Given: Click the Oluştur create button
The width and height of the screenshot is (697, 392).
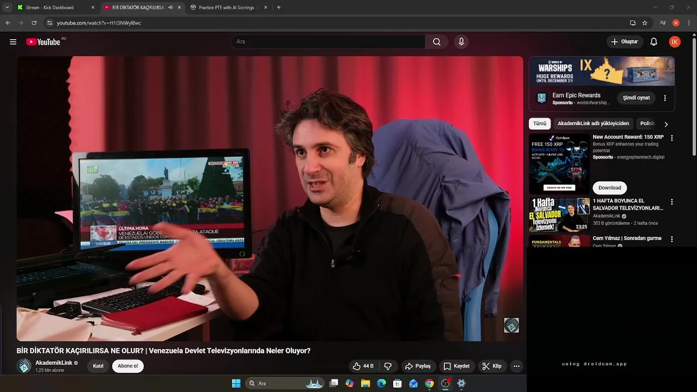Looking at the screenshot, I should pyautogui.click(x=625, y=42).
